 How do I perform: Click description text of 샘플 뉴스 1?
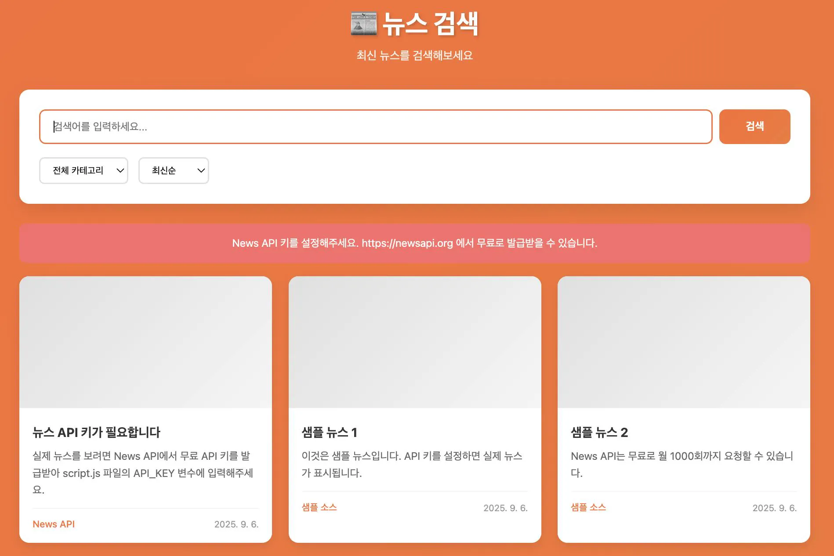(x=412, y=464)
